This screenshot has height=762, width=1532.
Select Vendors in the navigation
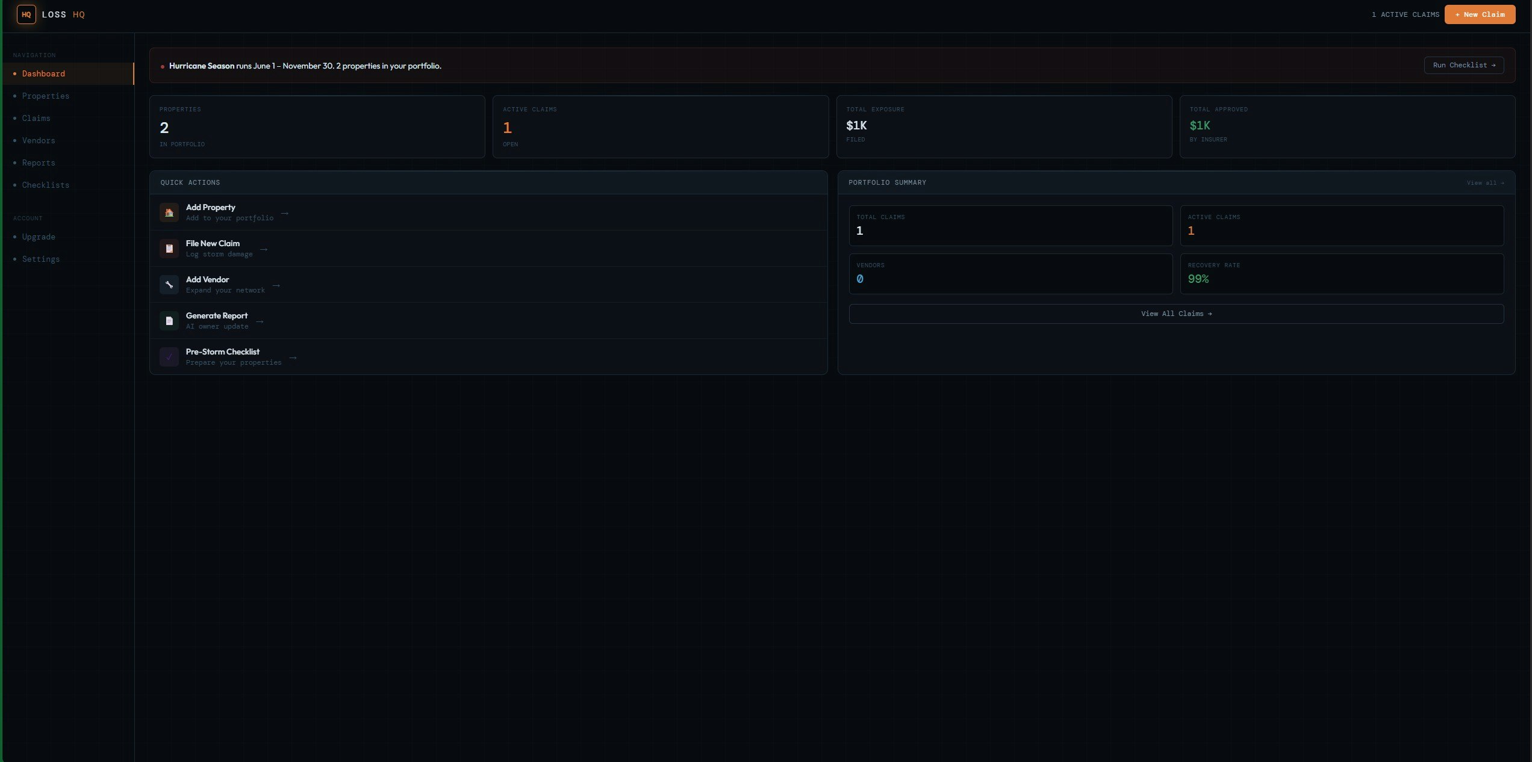pos(67,140)
